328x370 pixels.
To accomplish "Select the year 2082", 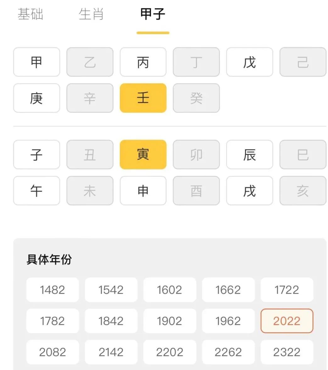I will tap(53, 352).
